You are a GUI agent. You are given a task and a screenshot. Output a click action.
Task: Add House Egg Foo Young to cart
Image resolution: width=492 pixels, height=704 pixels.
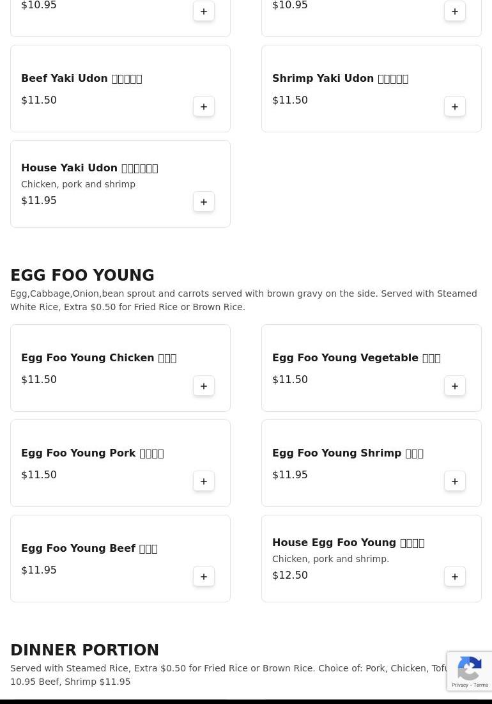pos(455,577)
